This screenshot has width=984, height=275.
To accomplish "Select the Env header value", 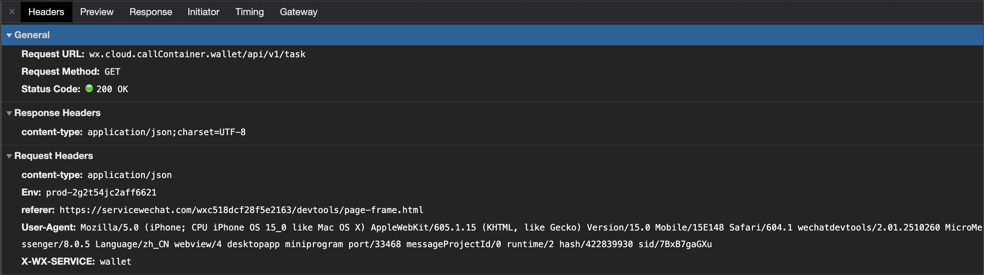I will pos(101,193).
